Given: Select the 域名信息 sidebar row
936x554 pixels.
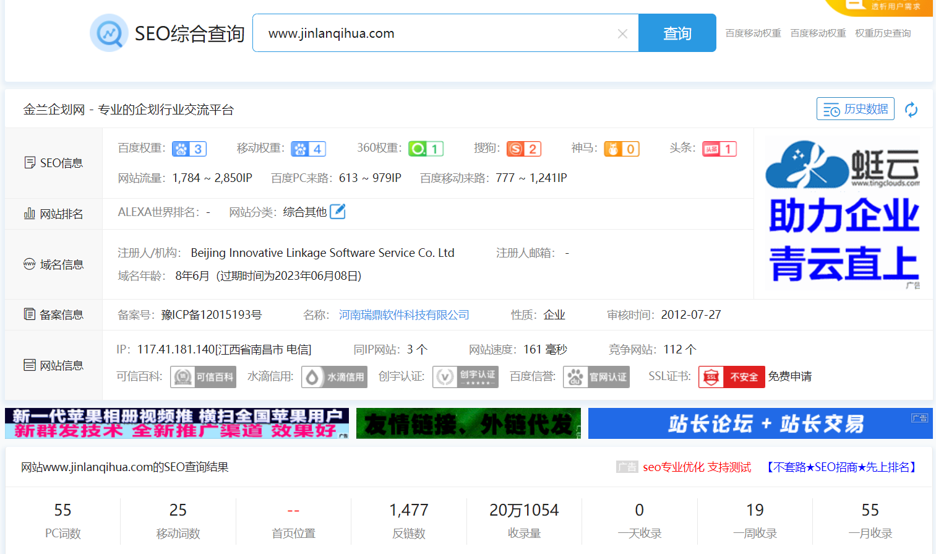Looking at the screenshot, I should [54, 264].
